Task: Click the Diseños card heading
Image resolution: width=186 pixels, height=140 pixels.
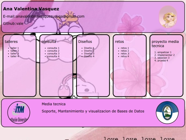Action: point(85,41)
